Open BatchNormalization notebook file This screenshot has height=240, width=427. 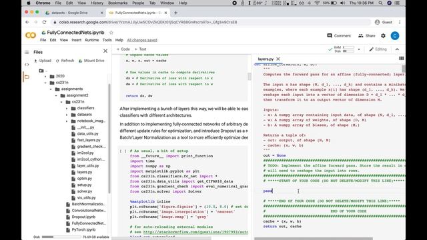coord(88,204)
